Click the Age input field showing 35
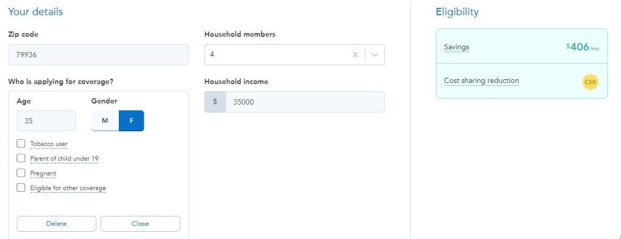Screen dimensions: 621x239 click(46, 121)
